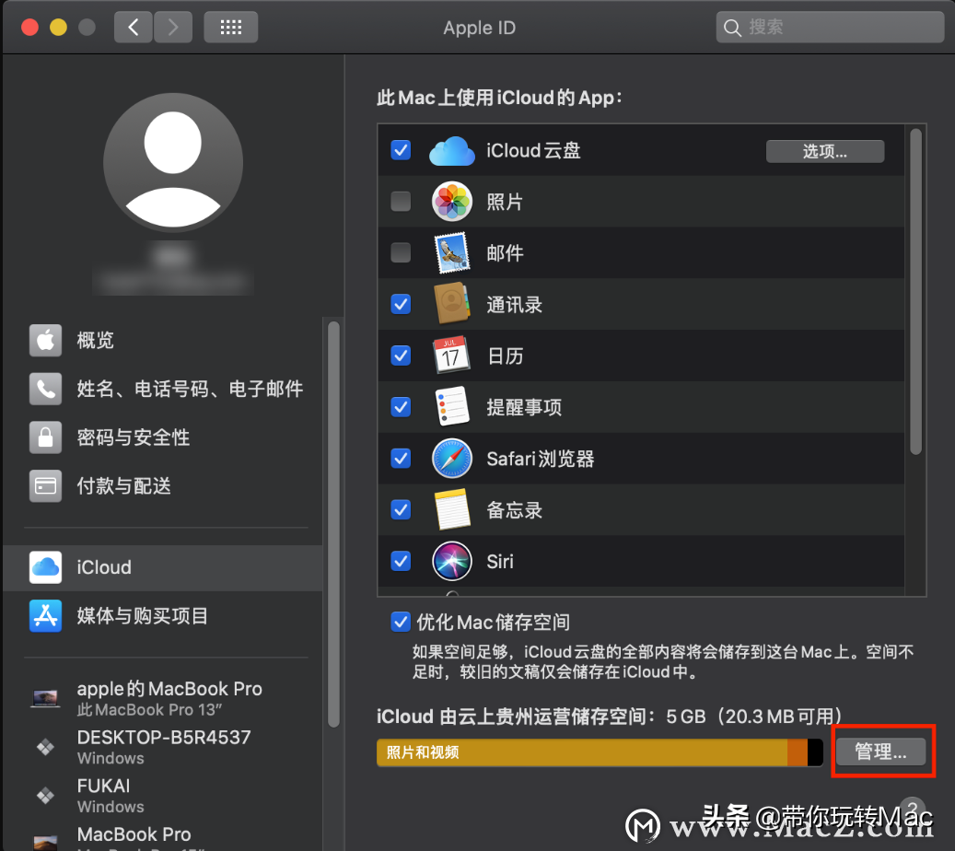Click the search magnifier icon
Image resolution: width=955 pixels, height=851 pixels.
point(732,28)
